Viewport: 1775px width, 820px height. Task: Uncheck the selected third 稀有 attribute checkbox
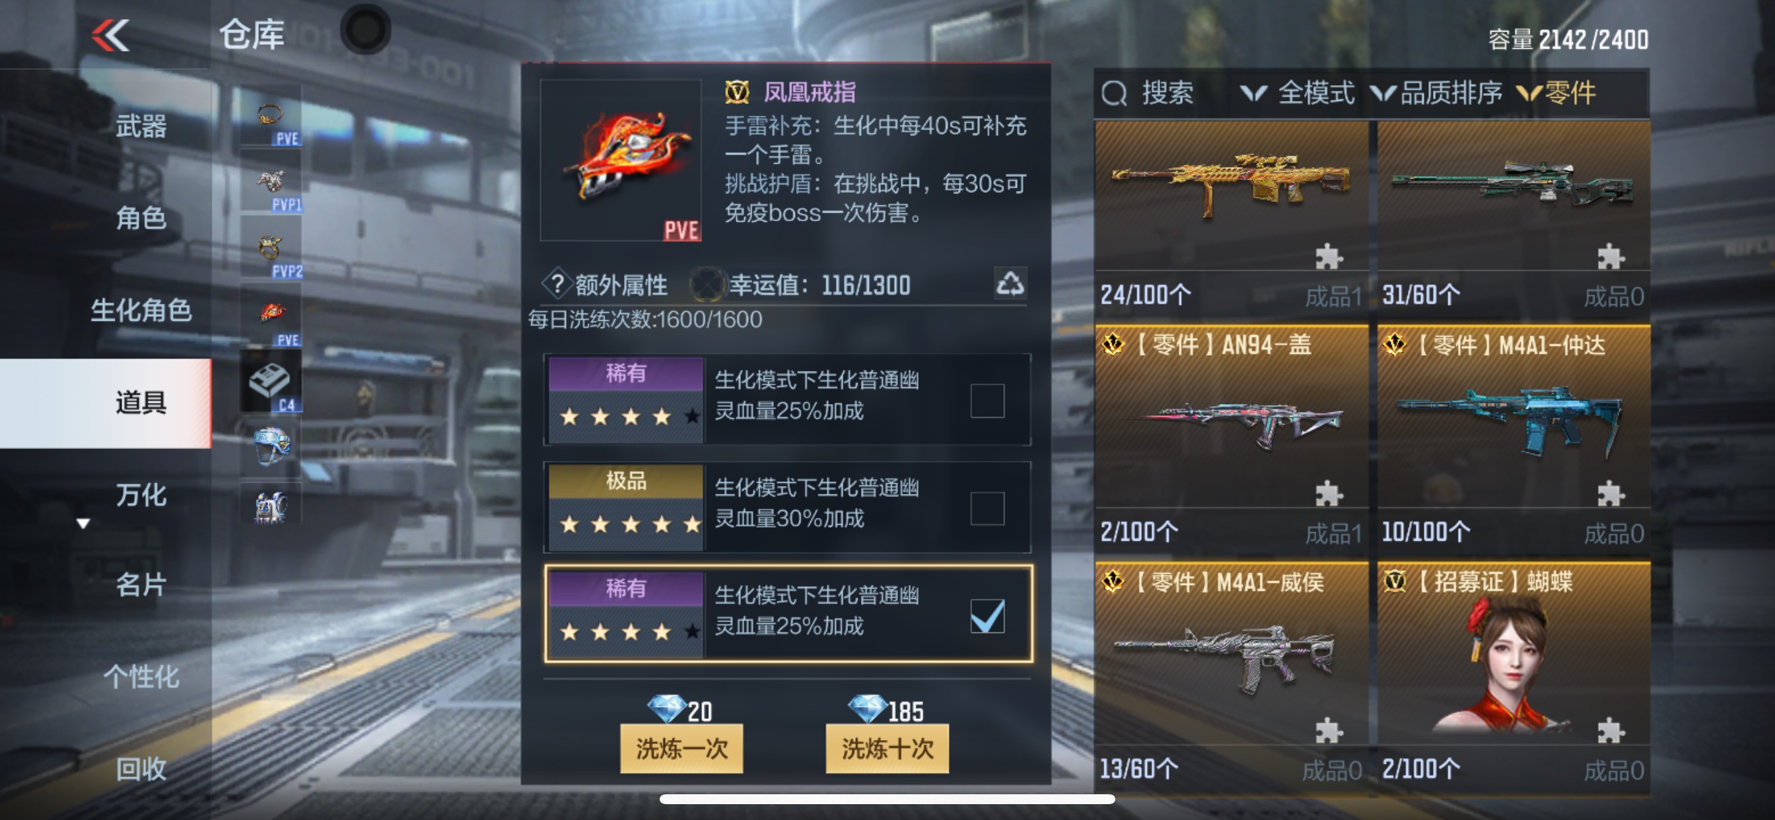pos(987,615)
